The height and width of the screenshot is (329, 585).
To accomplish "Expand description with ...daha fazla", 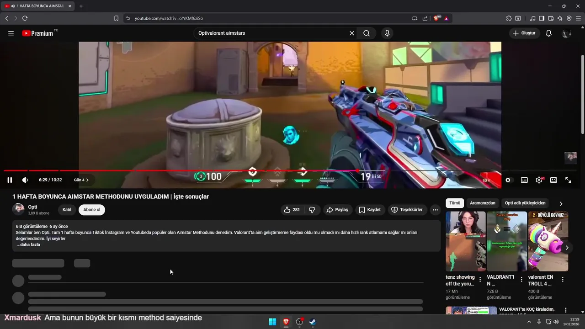I will (x=28, y=244).
